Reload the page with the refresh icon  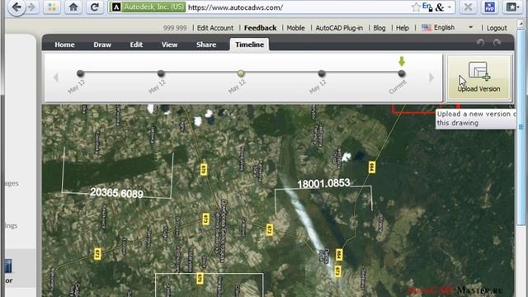point(95,7)
